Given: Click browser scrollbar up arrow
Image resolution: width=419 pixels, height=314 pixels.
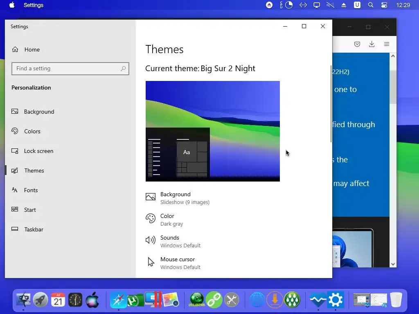Looking at the screenshot, I should click(x=393, y=56).
